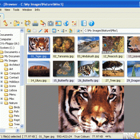Click the batch convert icon
The height and width of the screenshot is (140, 140).
coord(43,23)
